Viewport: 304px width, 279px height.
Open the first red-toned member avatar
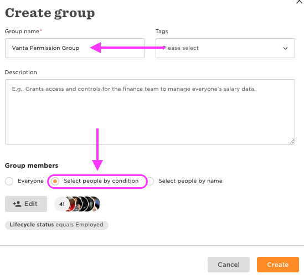[x=71, y=204]
